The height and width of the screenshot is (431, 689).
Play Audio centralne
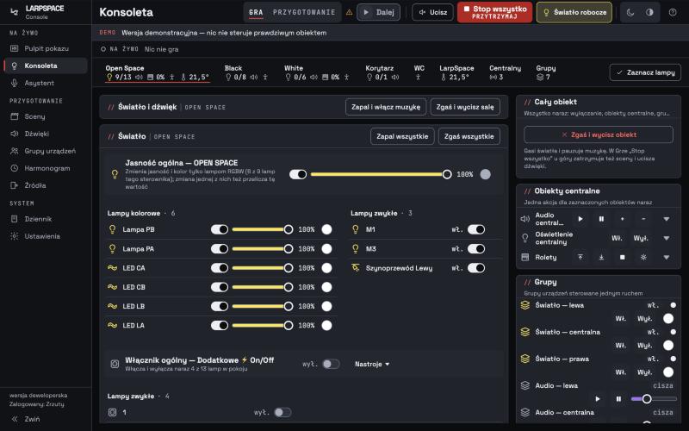580,219
